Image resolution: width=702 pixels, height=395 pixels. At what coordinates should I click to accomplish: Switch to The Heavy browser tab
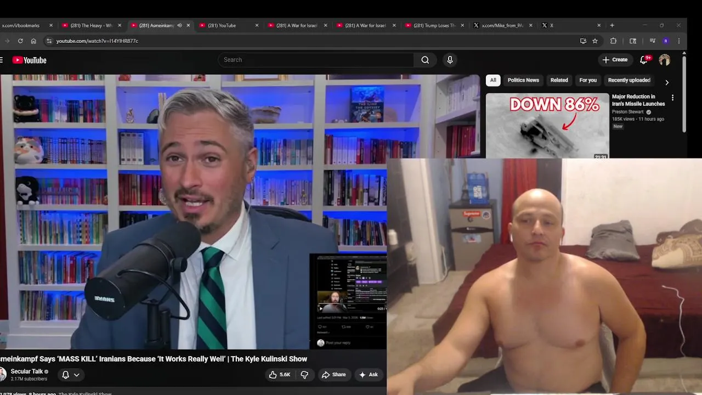coord(91,25)
